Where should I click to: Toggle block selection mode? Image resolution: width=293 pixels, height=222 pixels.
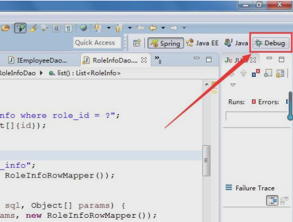pos(56,28)
